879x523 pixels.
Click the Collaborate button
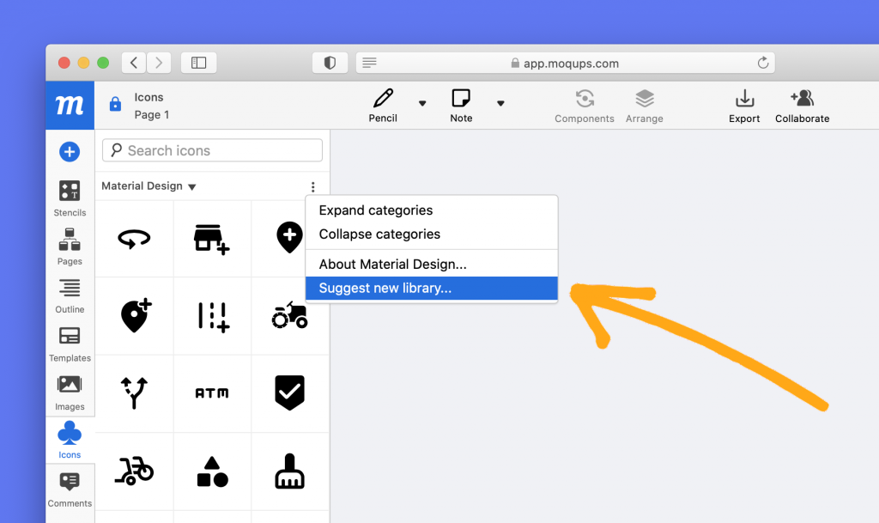pos(803,106)
